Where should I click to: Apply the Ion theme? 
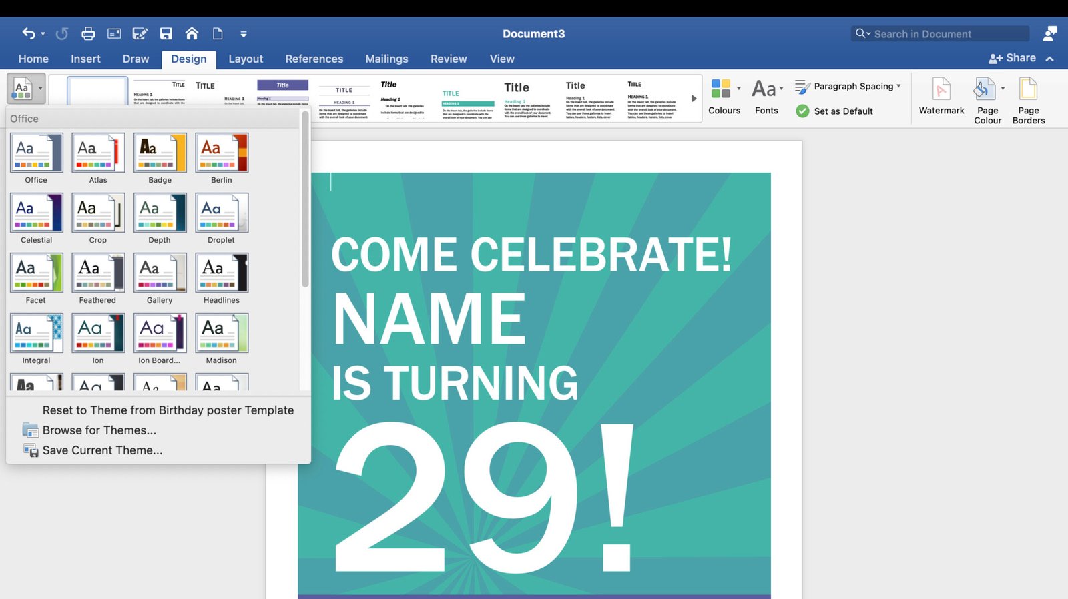98,333
